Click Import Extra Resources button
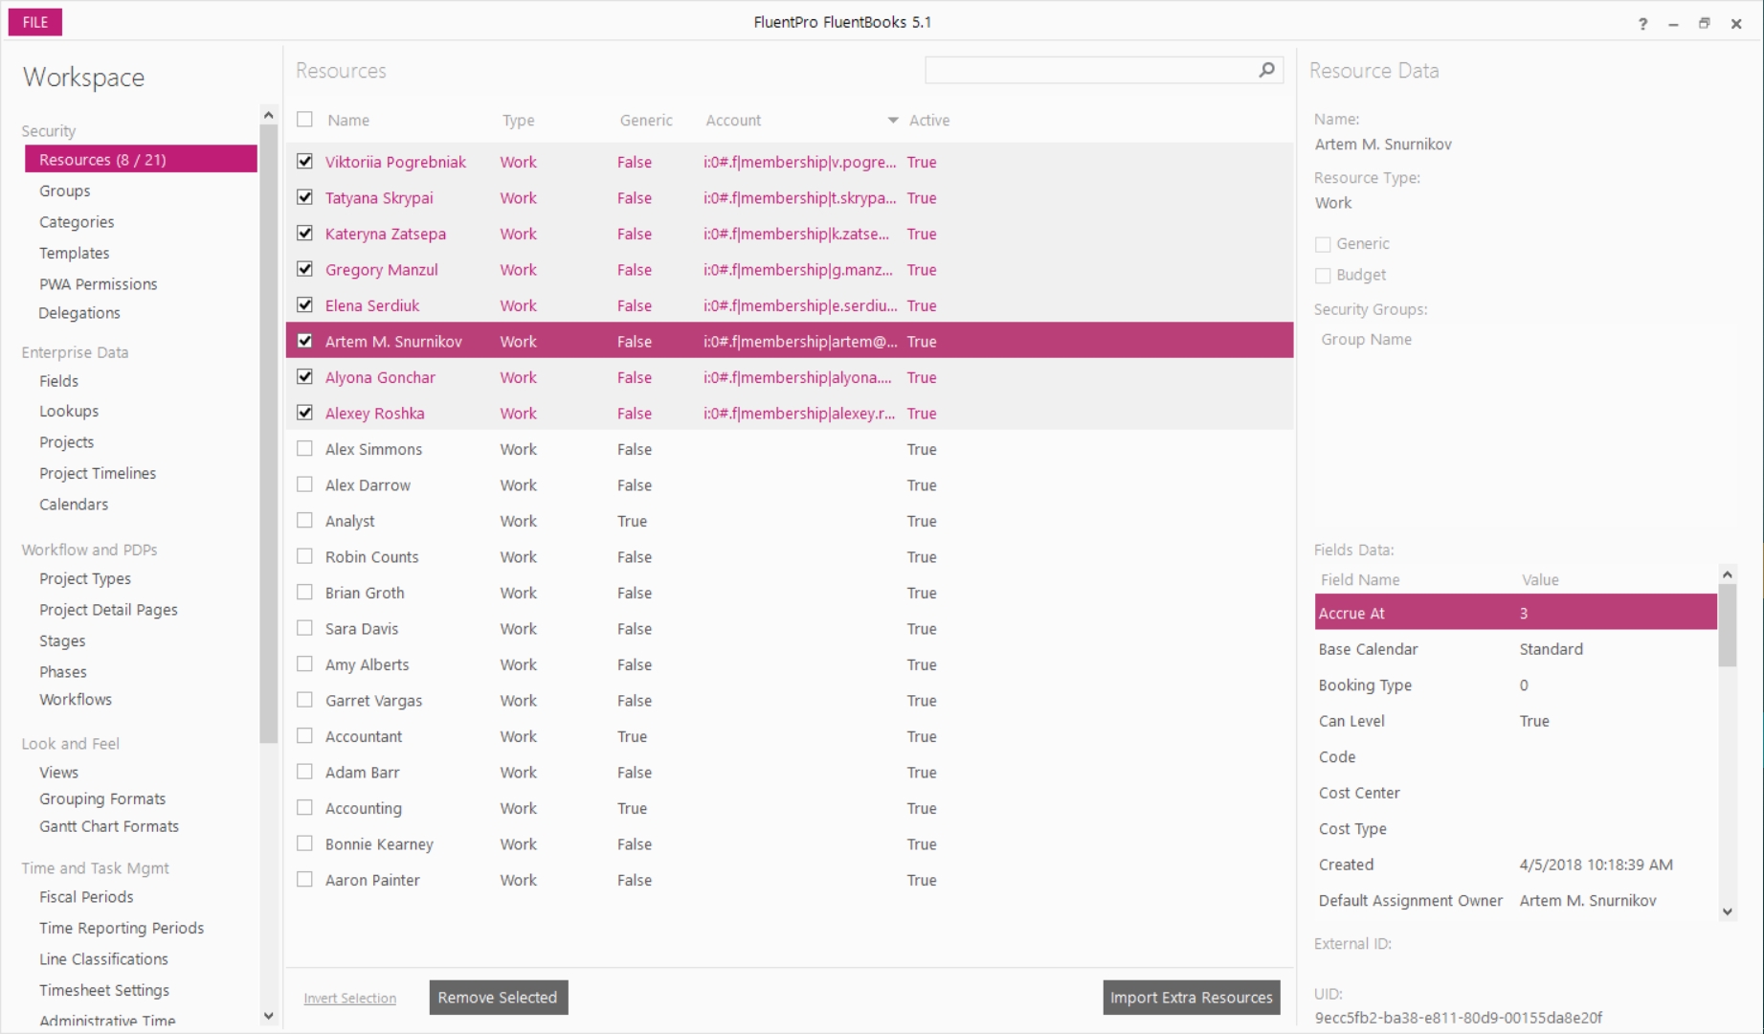The width and height of the screenshot is (1764, 1034). tap(1192, 998)
